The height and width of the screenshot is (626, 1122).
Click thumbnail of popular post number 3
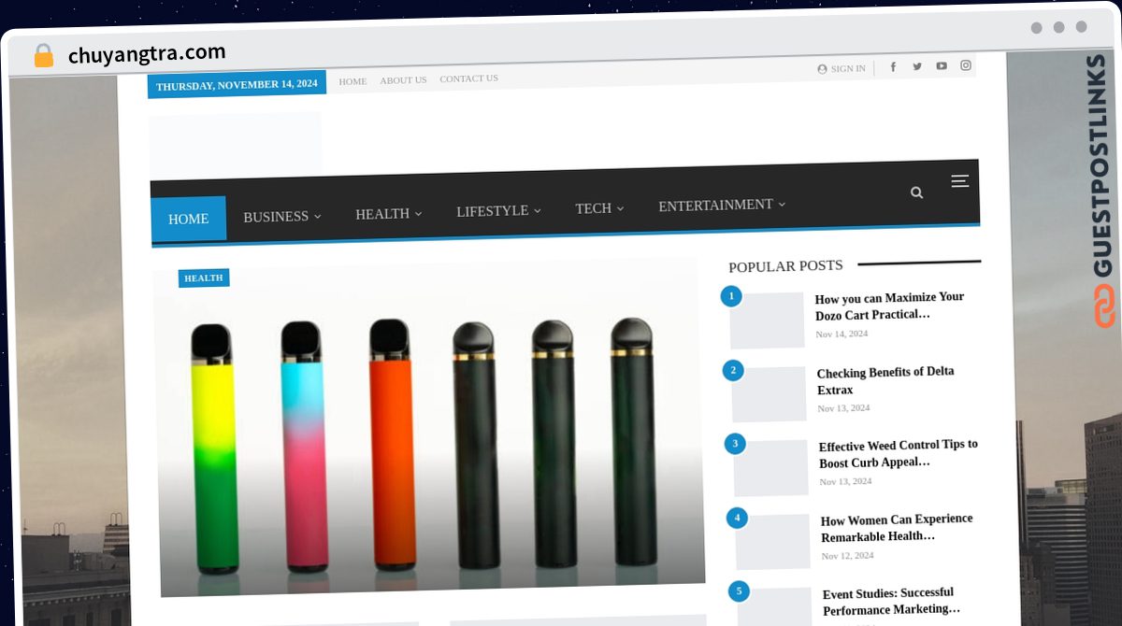(x=770, y=468)
